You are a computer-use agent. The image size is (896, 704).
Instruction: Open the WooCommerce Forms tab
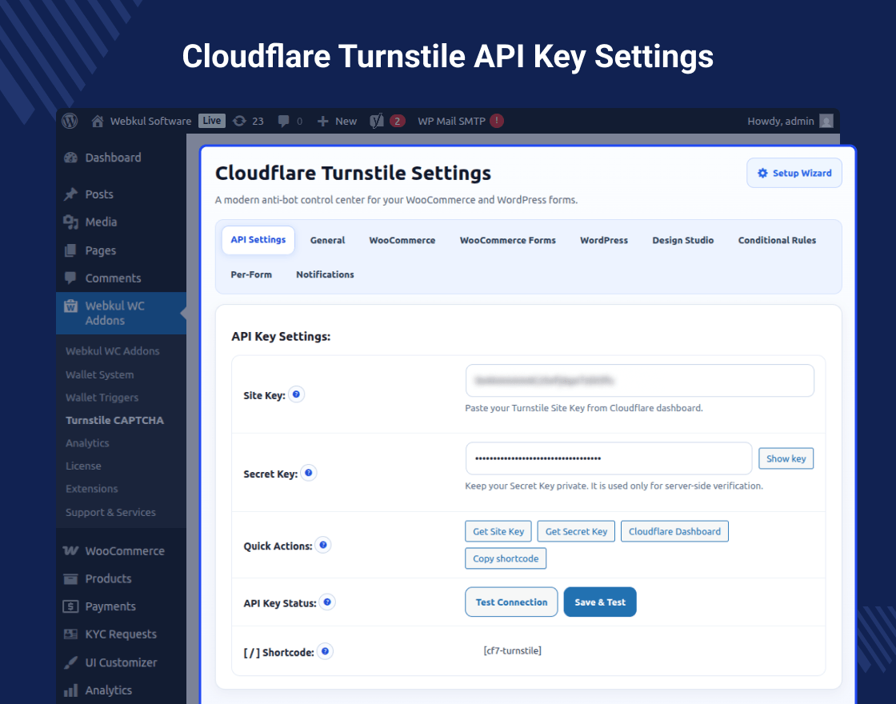pos(507,241)
